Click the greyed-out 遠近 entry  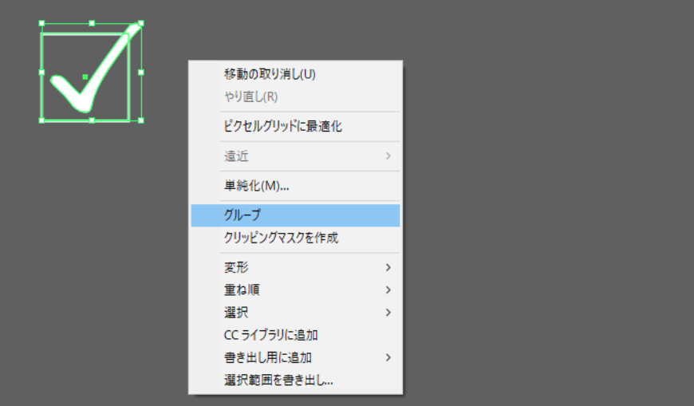[295, 156]
